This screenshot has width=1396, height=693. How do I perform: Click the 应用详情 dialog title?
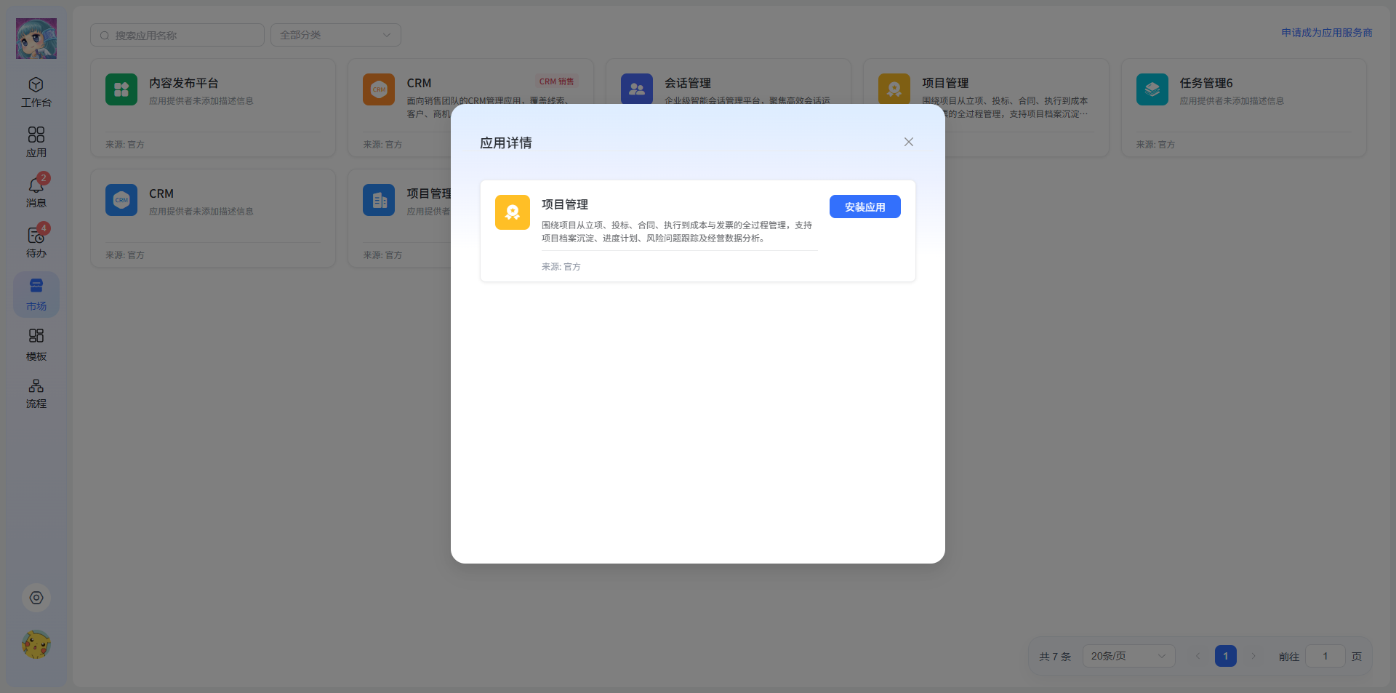pos(506,143)
